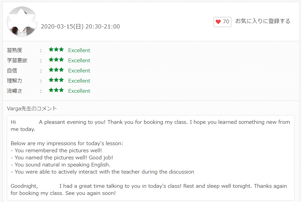The height and width of the screenshot is (202, 302).
Task: Click the Excellent label for 習熟度
Action: (79, 50)
